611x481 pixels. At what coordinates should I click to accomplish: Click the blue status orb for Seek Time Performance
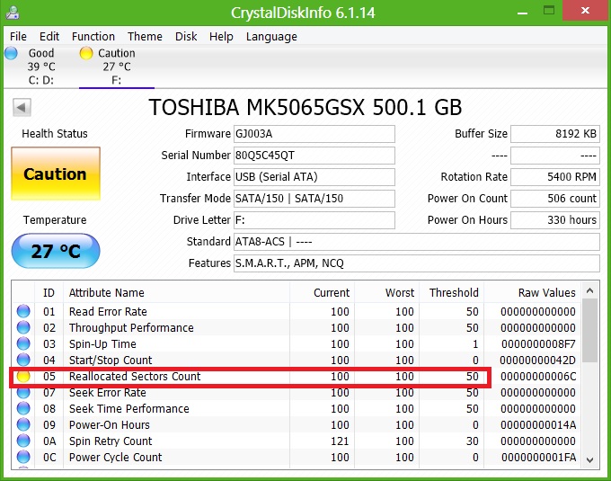(x=23, y=408)
